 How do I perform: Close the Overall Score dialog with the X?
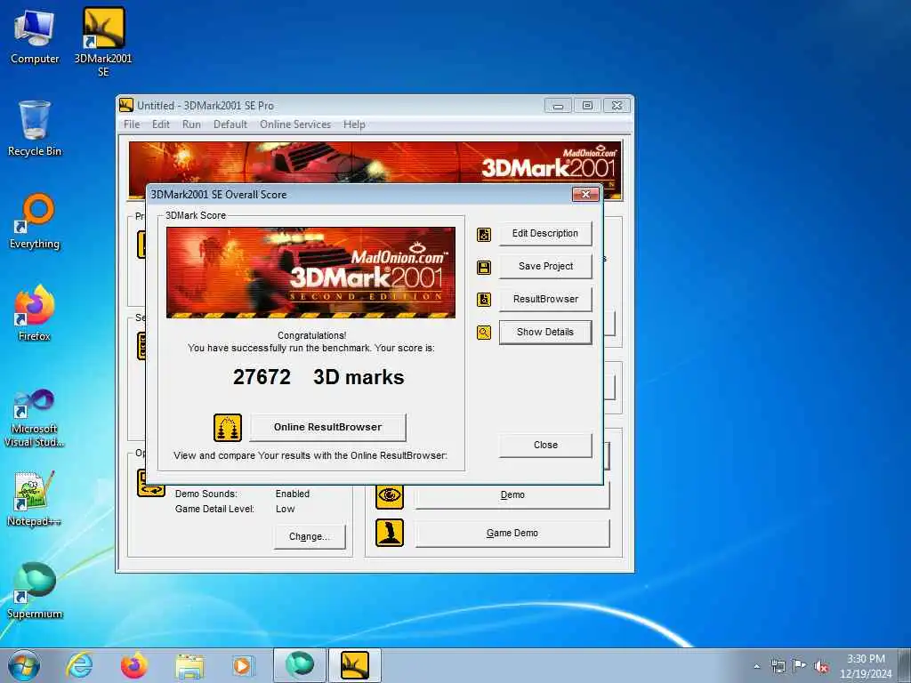pyautogui.click(x=585, y=195)
